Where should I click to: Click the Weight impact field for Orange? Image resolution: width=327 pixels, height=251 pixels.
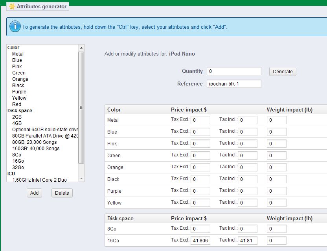(277, 167)
